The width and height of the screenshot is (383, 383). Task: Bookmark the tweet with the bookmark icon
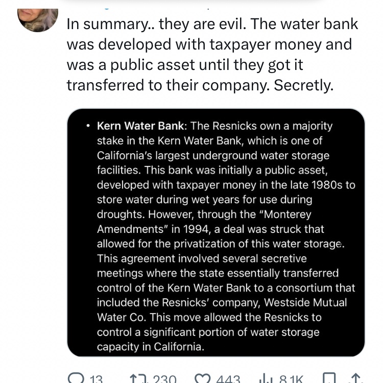point(329,378)
